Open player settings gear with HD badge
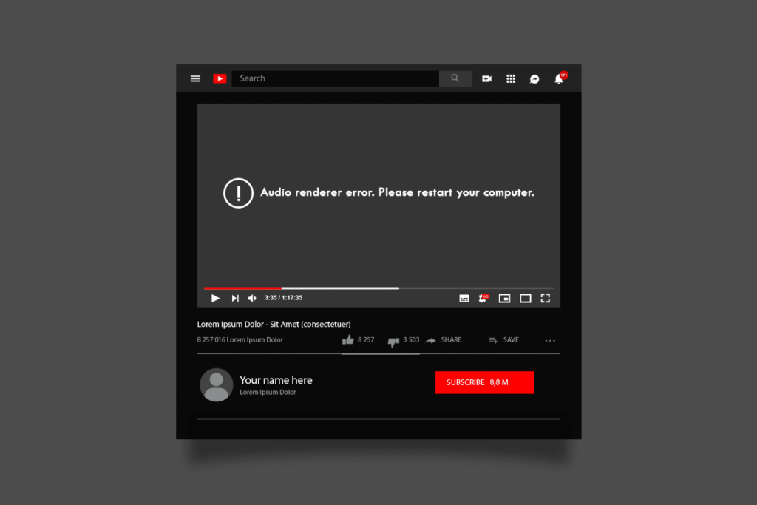This screenshot has width=757, height=505. point(483,299)
